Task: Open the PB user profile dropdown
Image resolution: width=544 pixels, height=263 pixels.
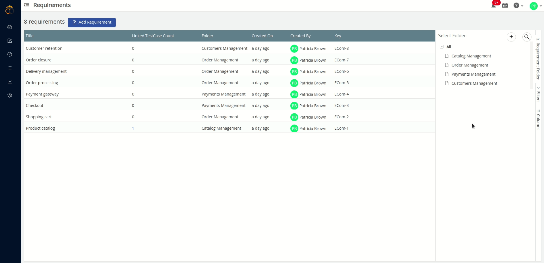Action: 536,6
